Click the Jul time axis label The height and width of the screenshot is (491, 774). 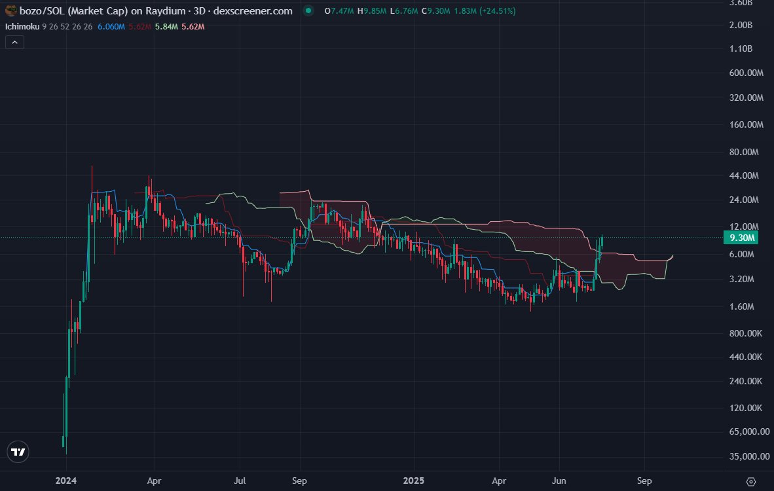point(240,481)
